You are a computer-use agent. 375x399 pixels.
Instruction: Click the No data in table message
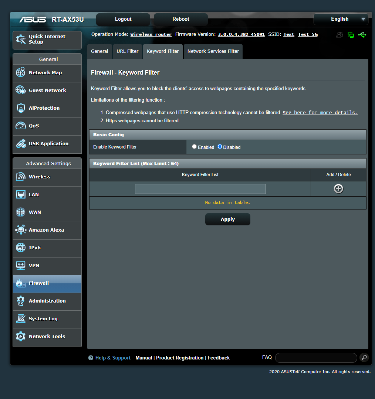pyautogui.click(x=227, y=202)
